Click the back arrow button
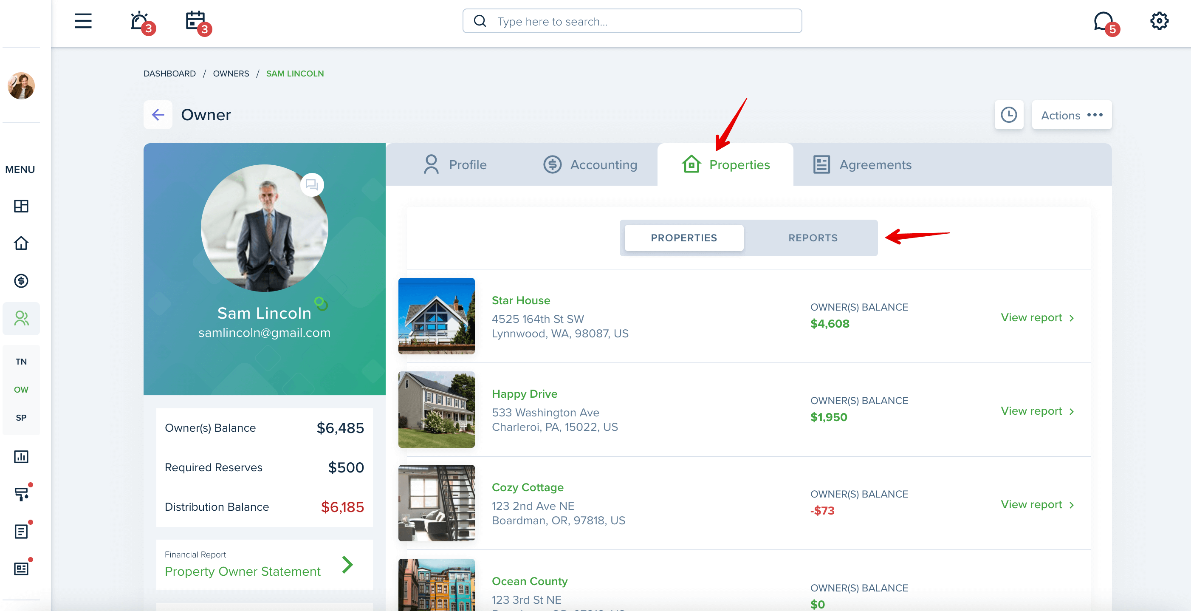 pyautogui.click(x=158, y=115)
